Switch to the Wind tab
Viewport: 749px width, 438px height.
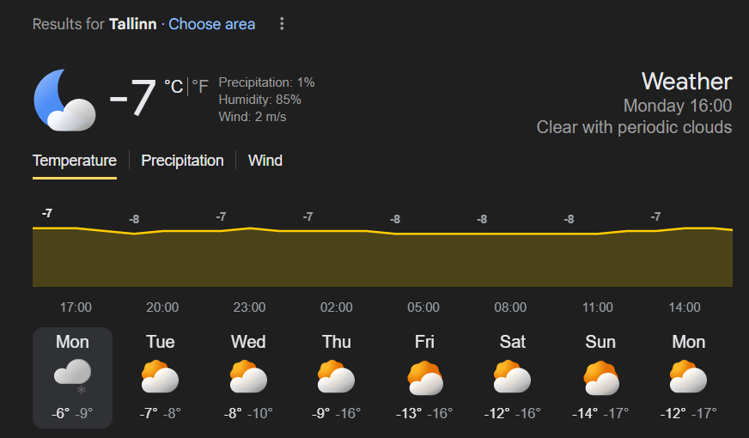(265, 161)
